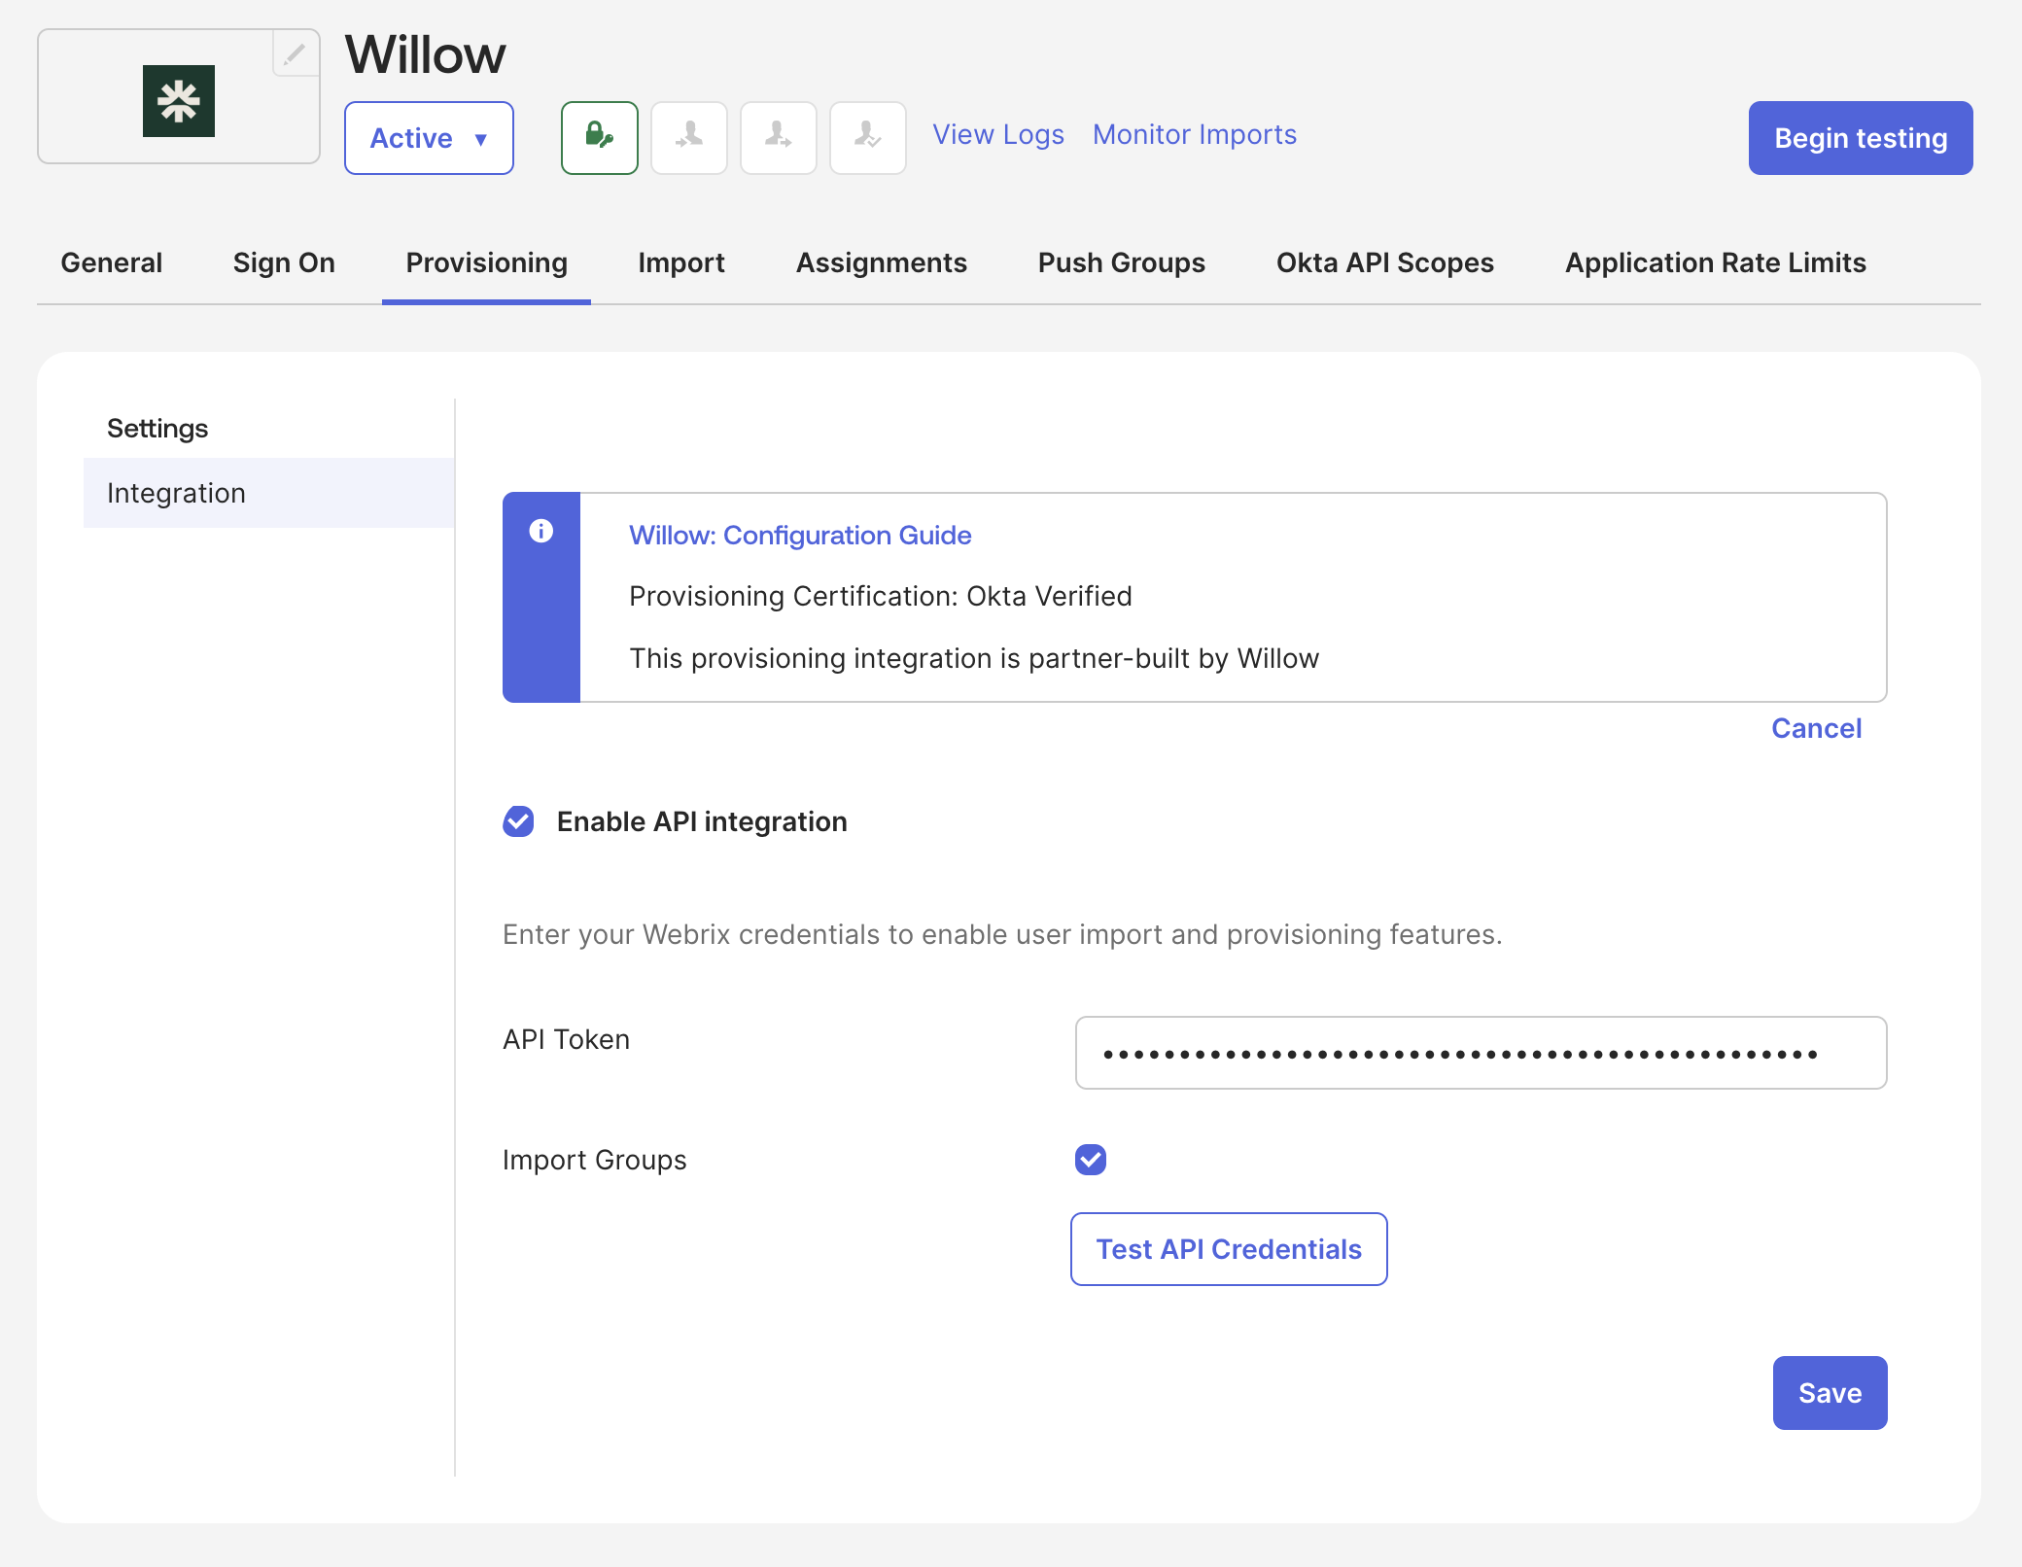The image size is (2022, 1567).
Task: Click the push users icon with right arrow
Action: coord(779,138)
